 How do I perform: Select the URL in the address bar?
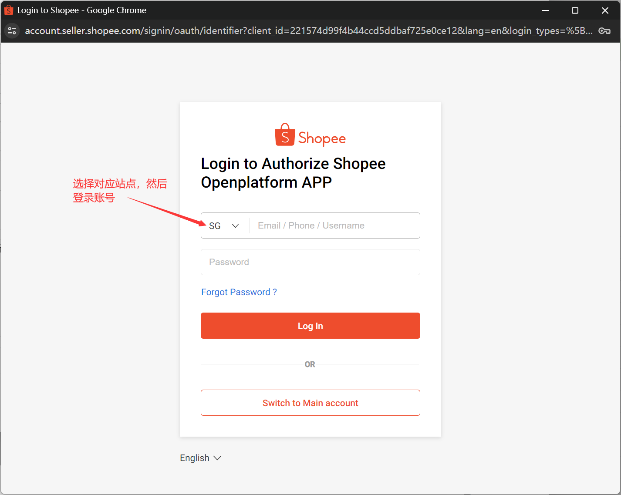(x=305, y=30)
